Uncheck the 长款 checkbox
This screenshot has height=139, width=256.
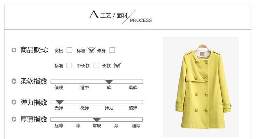pyautogui.click(x=117, y=65)
